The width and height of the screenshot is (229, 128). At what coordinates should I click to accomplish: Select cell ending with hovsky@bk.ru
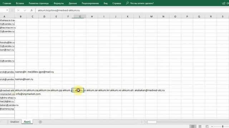pos(7,42)
